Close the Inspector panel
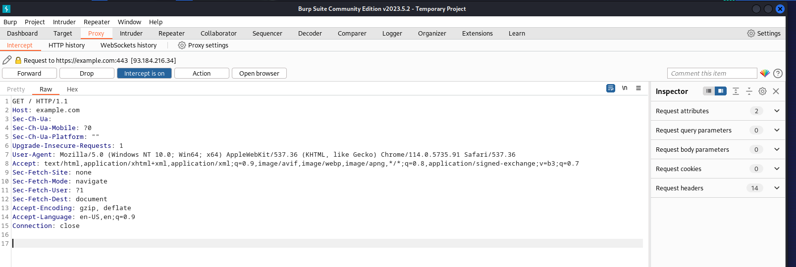 click(x=776, y=91)
